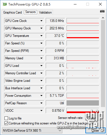Select the Sensors tab
The width and height of the screenshot is (107, 135).
(x=30, y=12)
